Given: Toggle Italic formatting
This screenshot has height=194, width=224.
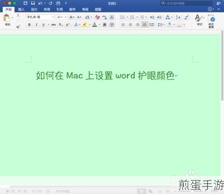Looking at the screenshot, I should point(36,25).
